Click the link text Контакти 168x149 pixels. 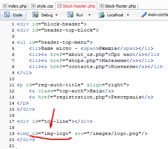click(x=123, y=67)
